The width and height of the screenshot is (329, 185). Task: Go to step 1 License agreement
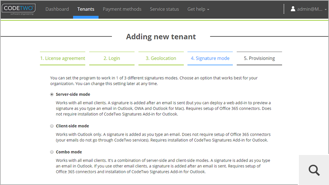[63, 58]
